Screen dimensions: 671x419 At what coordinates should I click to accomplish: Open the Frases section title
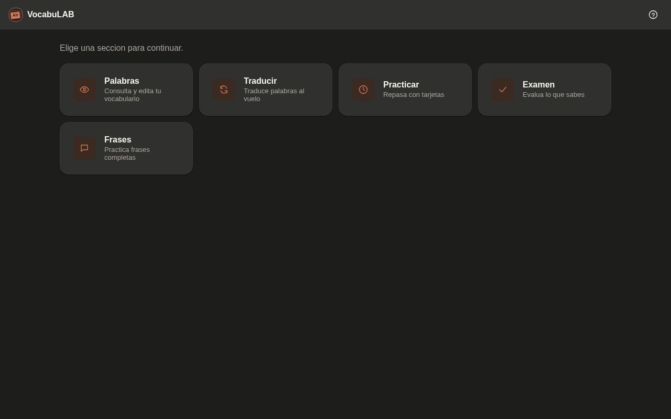point(118,140)
